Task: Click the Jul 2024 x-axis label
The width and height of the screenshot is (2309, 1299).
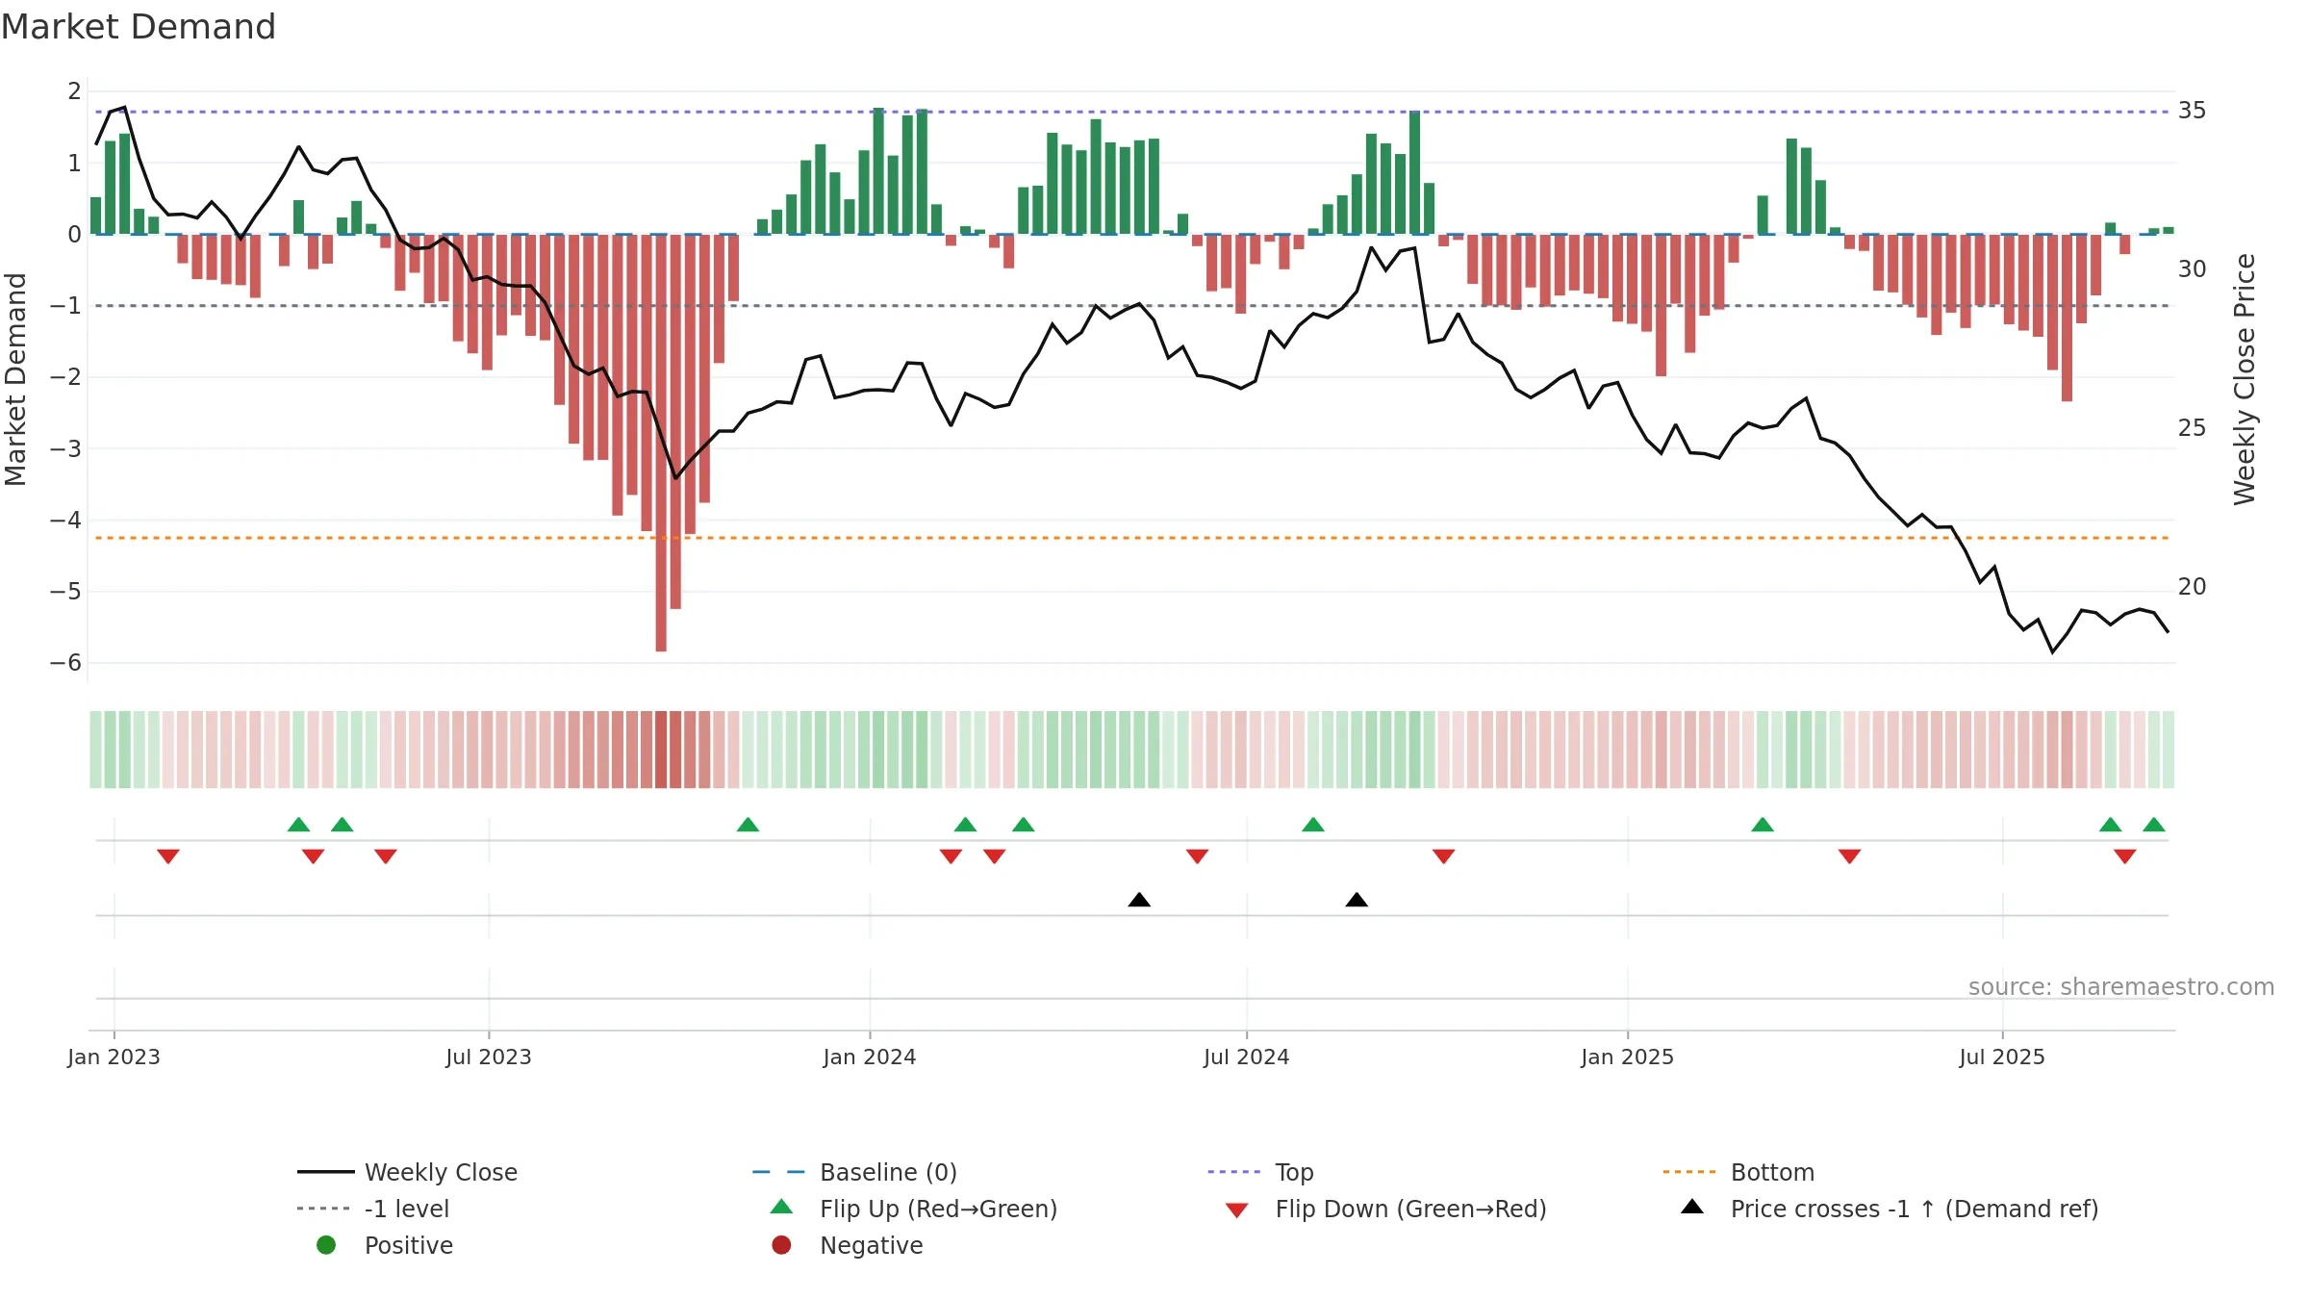Action: point(1247,1057)
